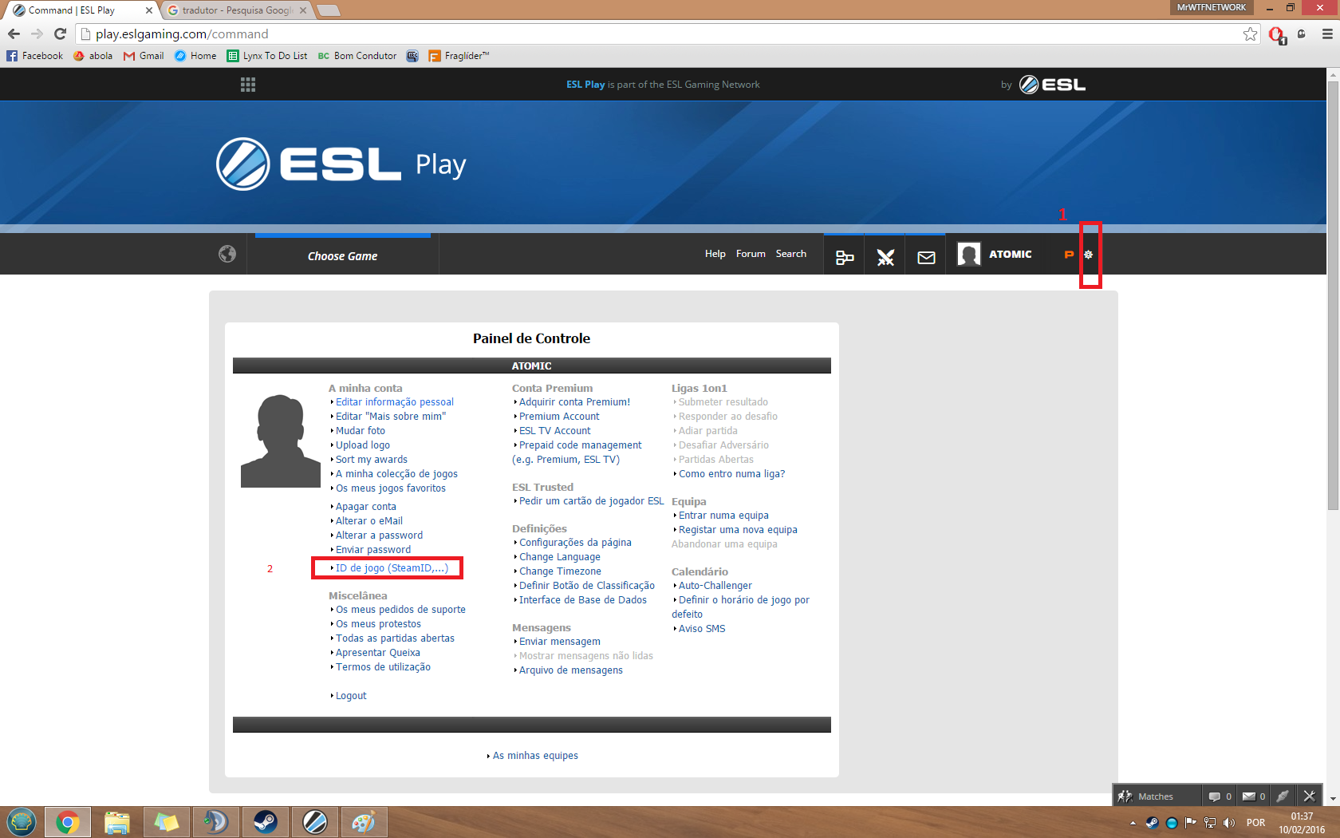Screen dimensions: 1340x838
Task: Click the ESL Play logo
Action: (341, 164)
